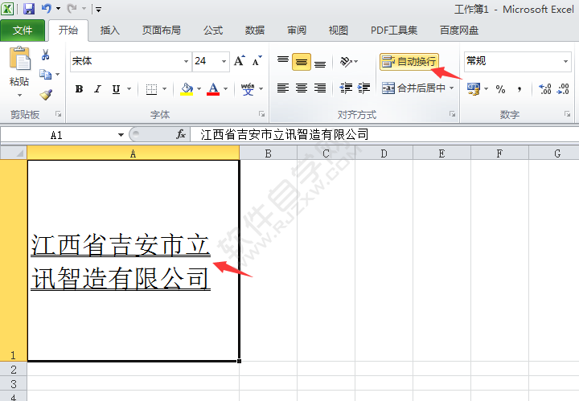
Task: Click the Copy icon
Action: click(x=45, y=74)
